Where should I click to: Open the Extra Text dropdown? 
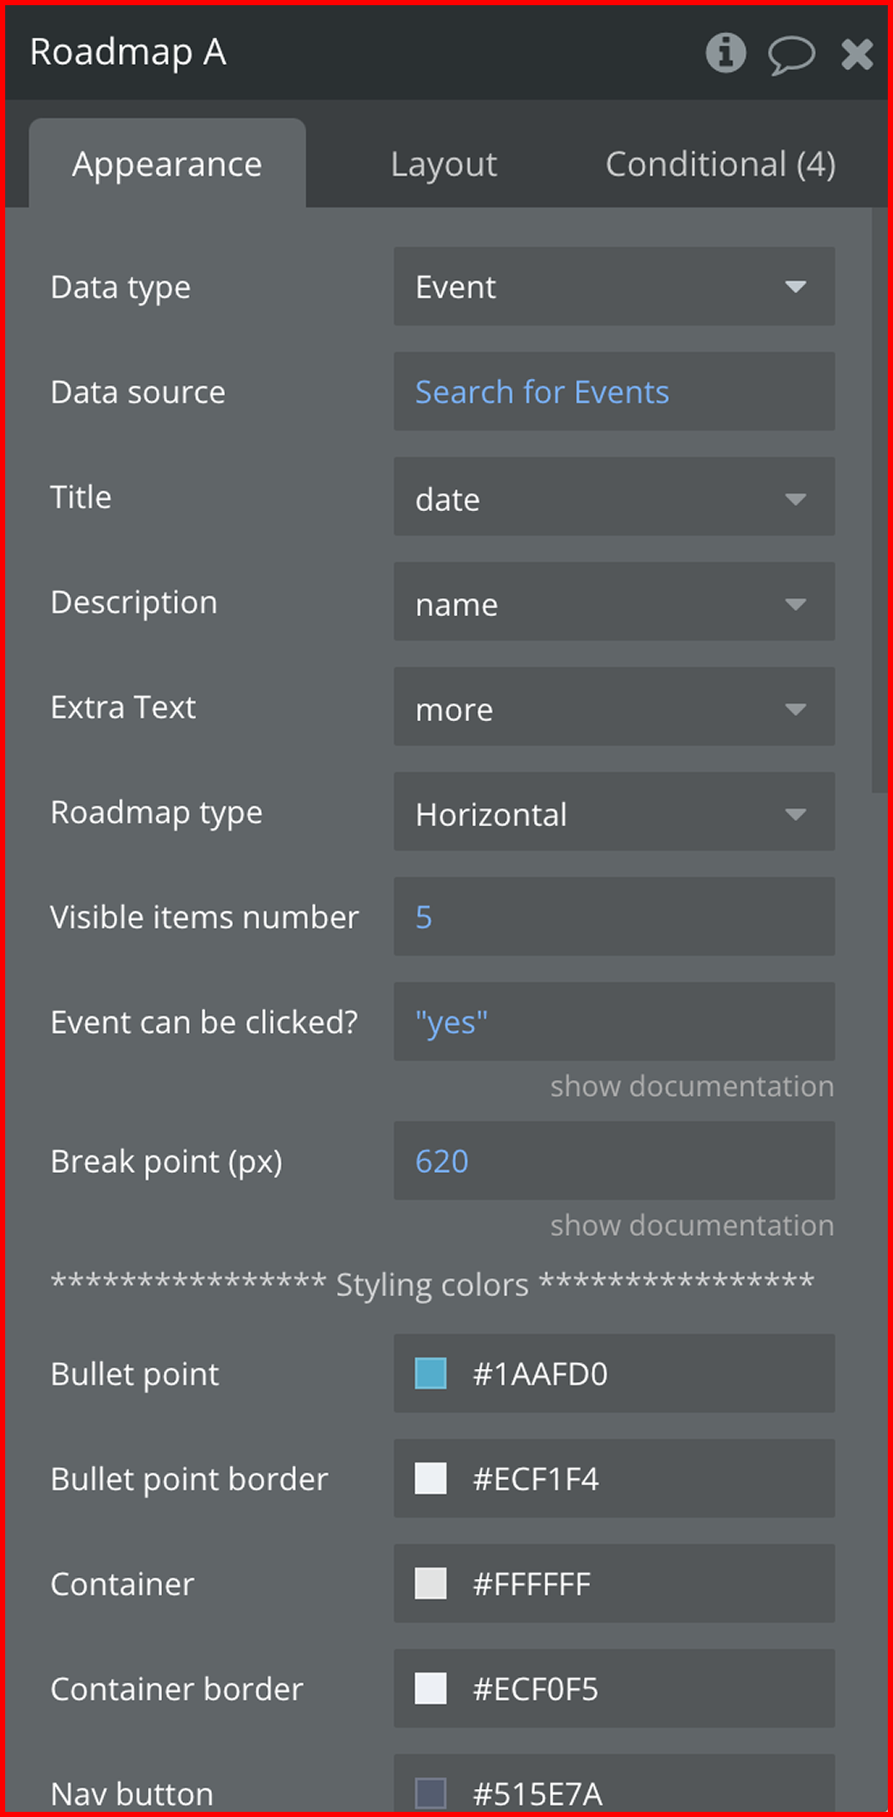[614, 707]
